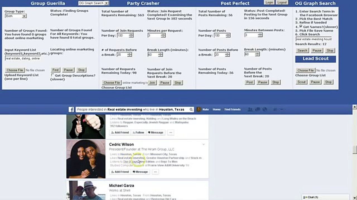
Task: Stop the Lead Scout process
Action: coord(328,82)
